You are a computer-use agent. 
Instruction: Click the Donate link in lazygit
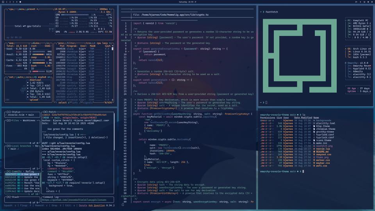click(x=83, y=206)
